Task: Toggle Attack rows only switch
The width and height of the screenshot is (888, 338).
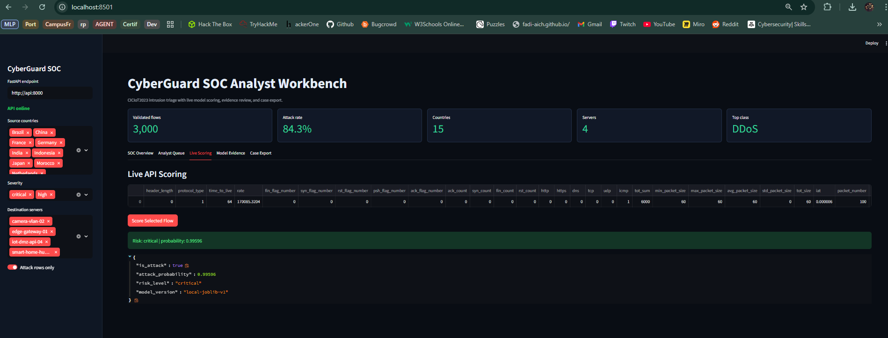Action: coord(13,267)
